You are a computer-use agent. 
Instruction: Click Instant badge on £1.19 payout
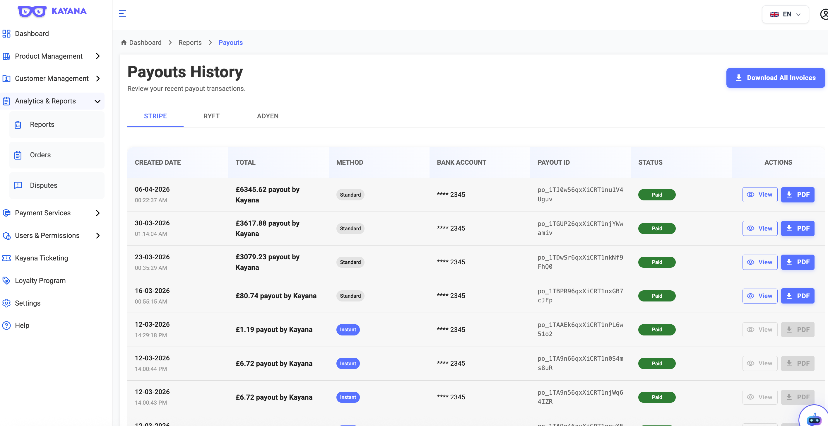point(348,330)
